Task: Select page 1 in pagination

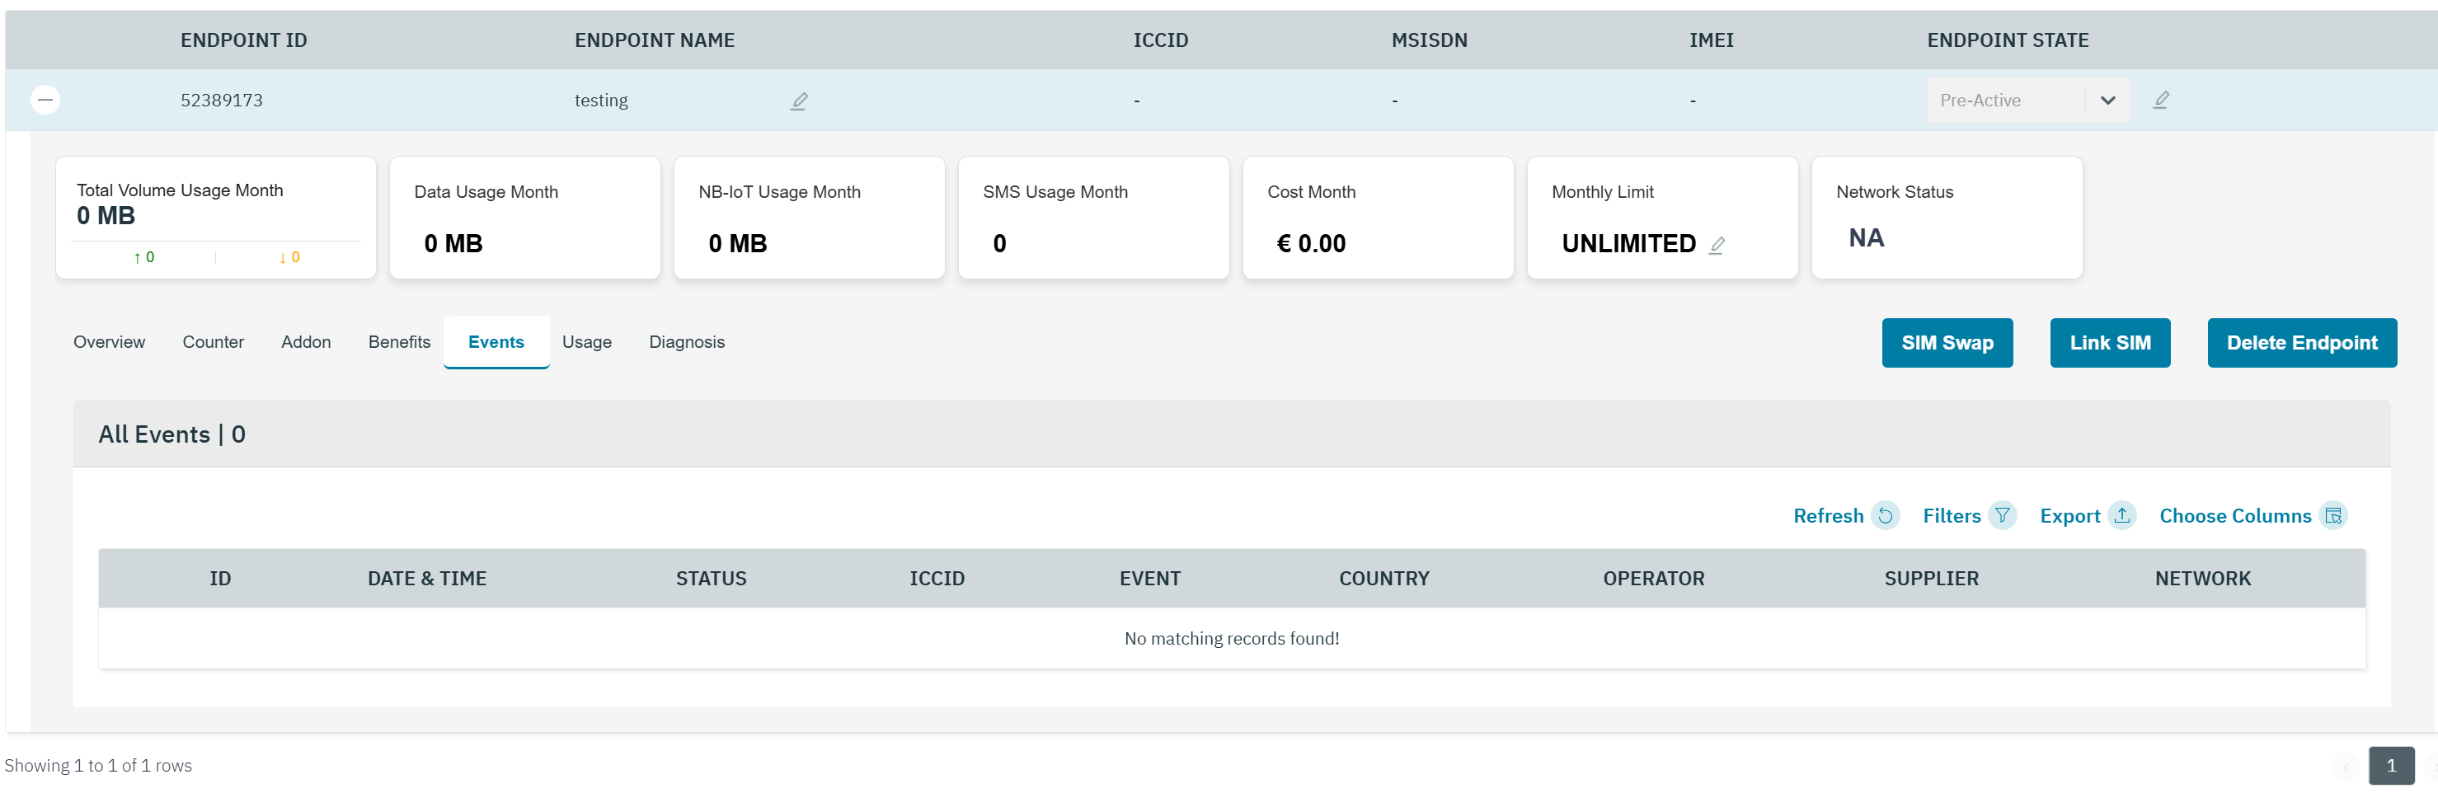Action: click(x=2391, y=766)
